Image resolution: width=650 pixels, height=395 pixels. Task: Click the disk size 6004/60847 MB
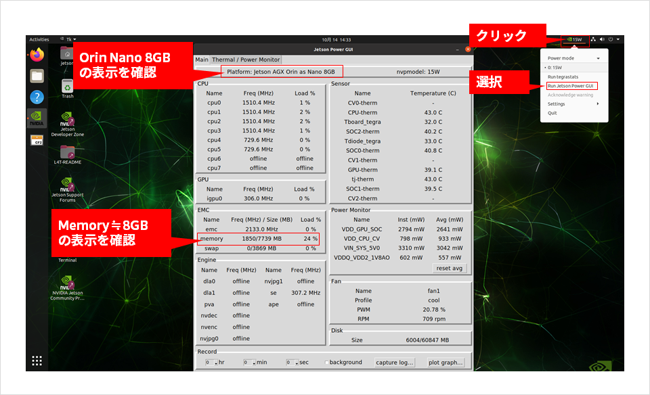tap(427, 340)
